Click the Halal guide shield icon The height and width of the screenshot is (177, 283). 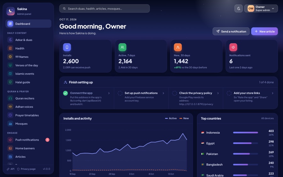[10, 82]
